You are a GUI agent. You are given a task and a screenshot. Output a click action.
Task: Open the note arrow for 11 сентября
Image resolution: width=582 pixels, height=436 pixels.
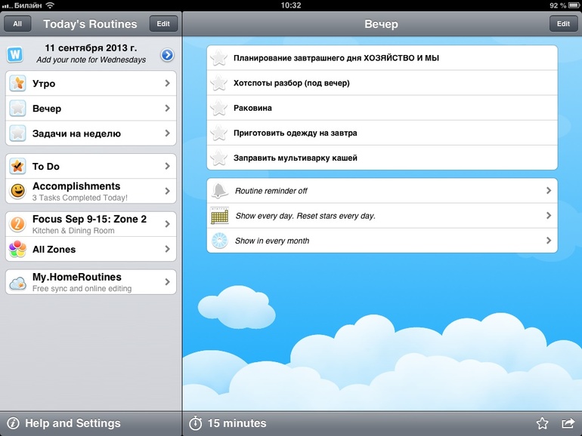(x=167, y=55)
